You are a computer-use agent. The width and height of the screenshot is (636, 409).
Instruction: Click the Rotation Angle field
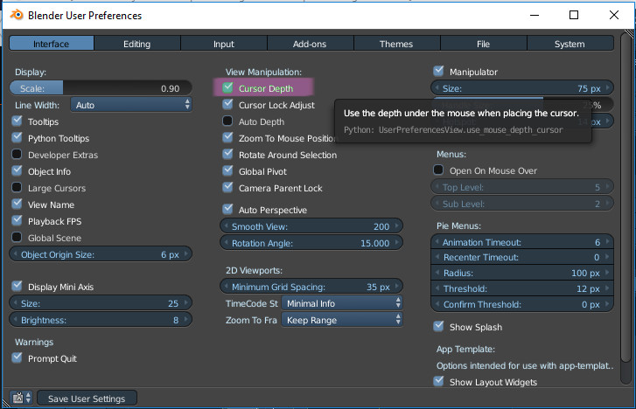(311, 243)
